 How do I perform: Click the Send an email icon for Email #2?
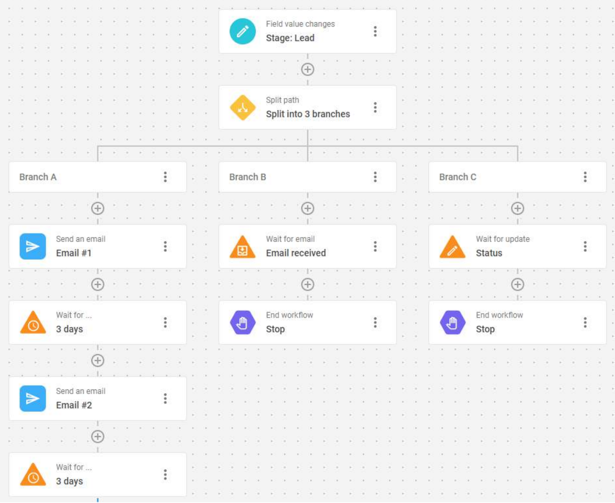(33, 399)
